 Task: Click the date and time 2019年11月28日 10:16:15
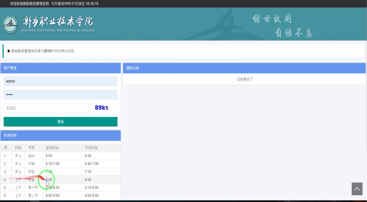tap(79, 4)
